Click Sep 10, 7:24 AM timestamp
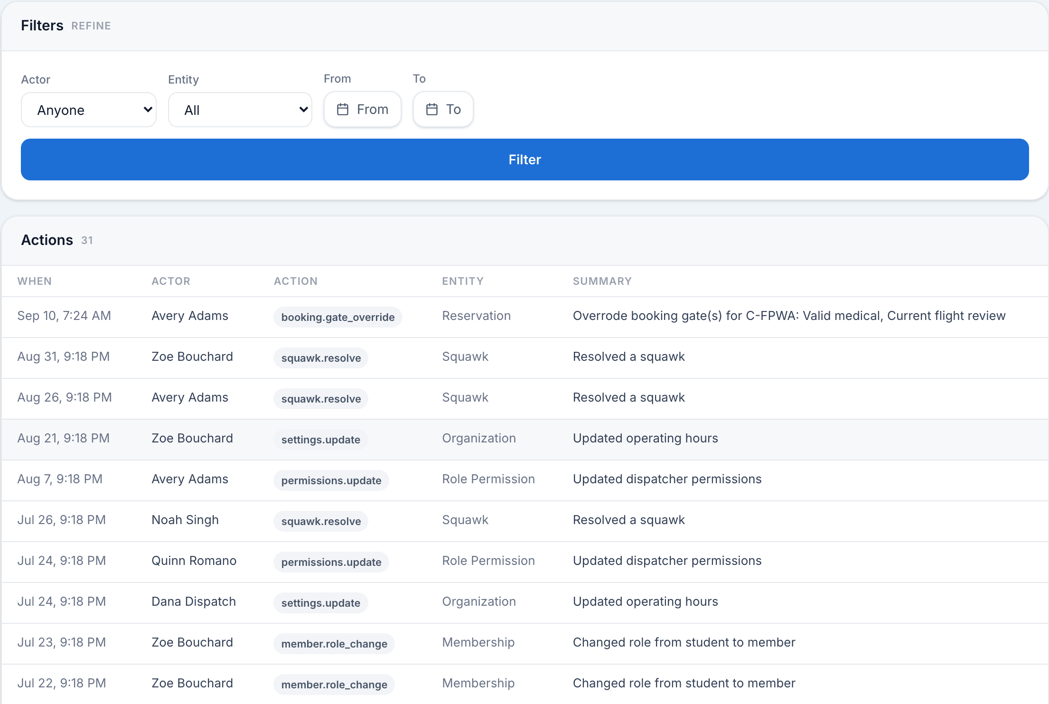 [64, 316]
